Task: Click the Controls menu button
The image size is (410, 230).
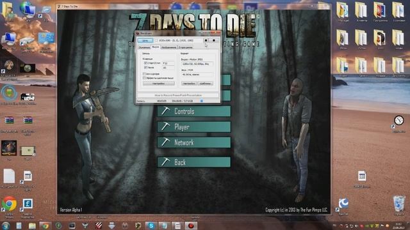Action: click(x=194, y=111)
